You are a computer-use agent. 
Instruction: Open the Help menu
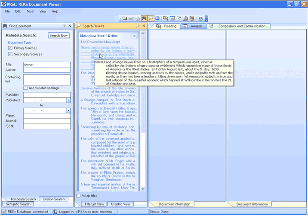pyautogui.click(x=55, y=11)
